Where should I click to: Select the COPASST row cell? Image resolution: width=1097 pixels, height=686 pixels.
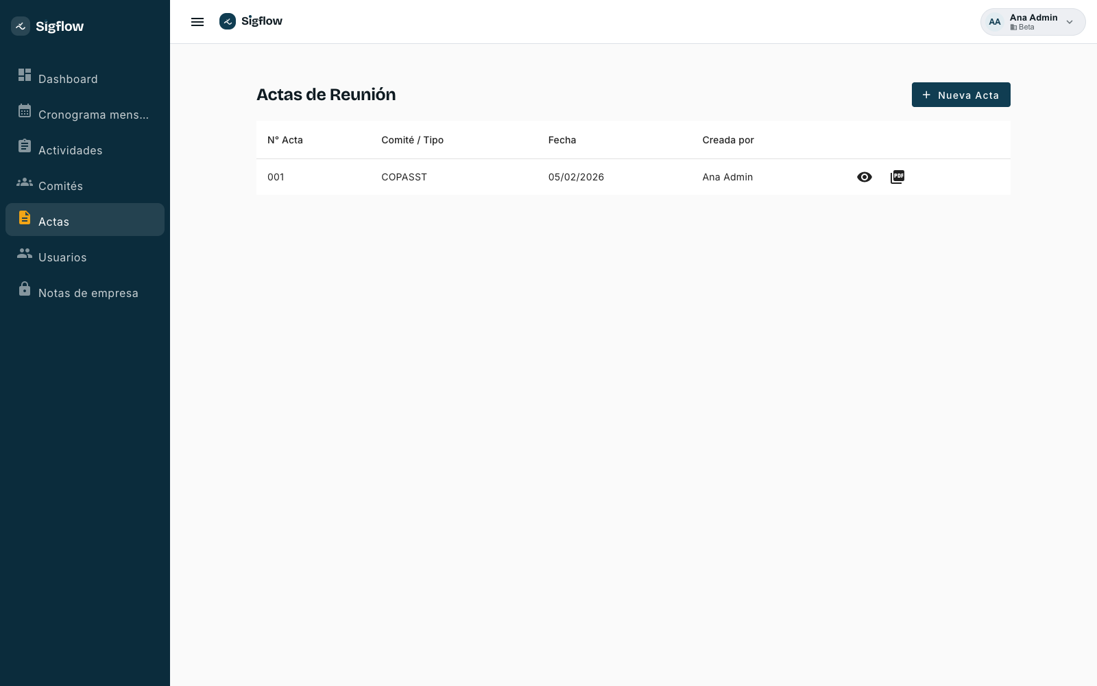tap(404, 177)
